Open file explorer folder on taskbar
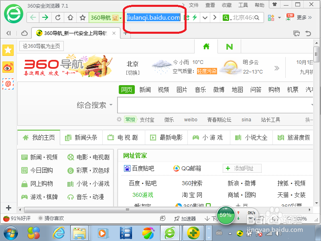Image resolution: width=321 pixels, height=241 pixels. [x=79, y=233]
